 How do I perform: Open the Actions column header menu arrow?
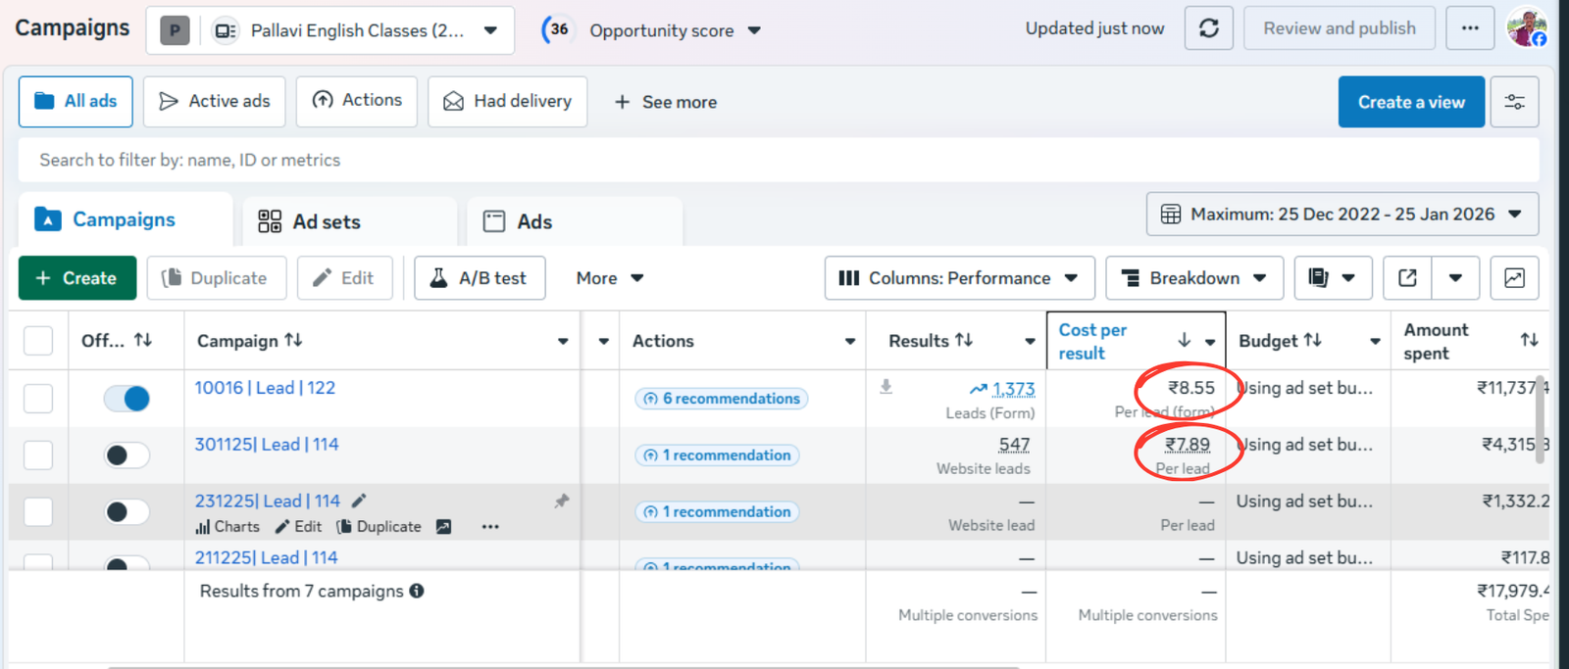click(849, 341)
